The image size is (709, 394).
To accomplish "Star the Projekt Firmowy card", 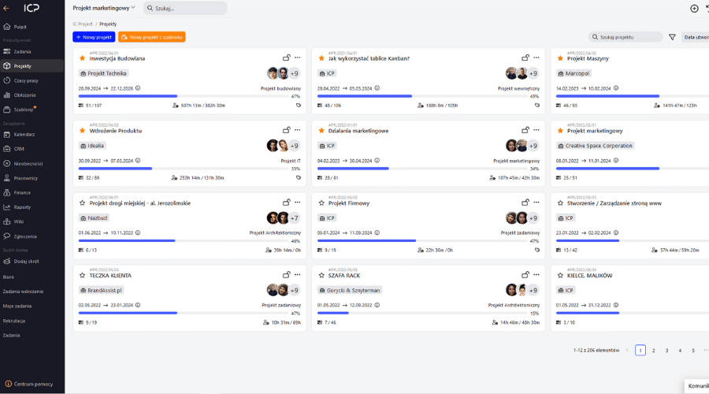I will point(321,203).
